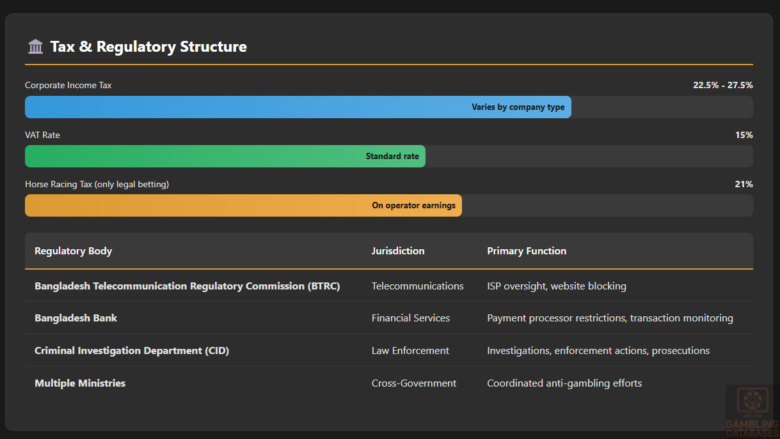
Task: Click the bank building icon beside title
Action: (x=35, y=47)
